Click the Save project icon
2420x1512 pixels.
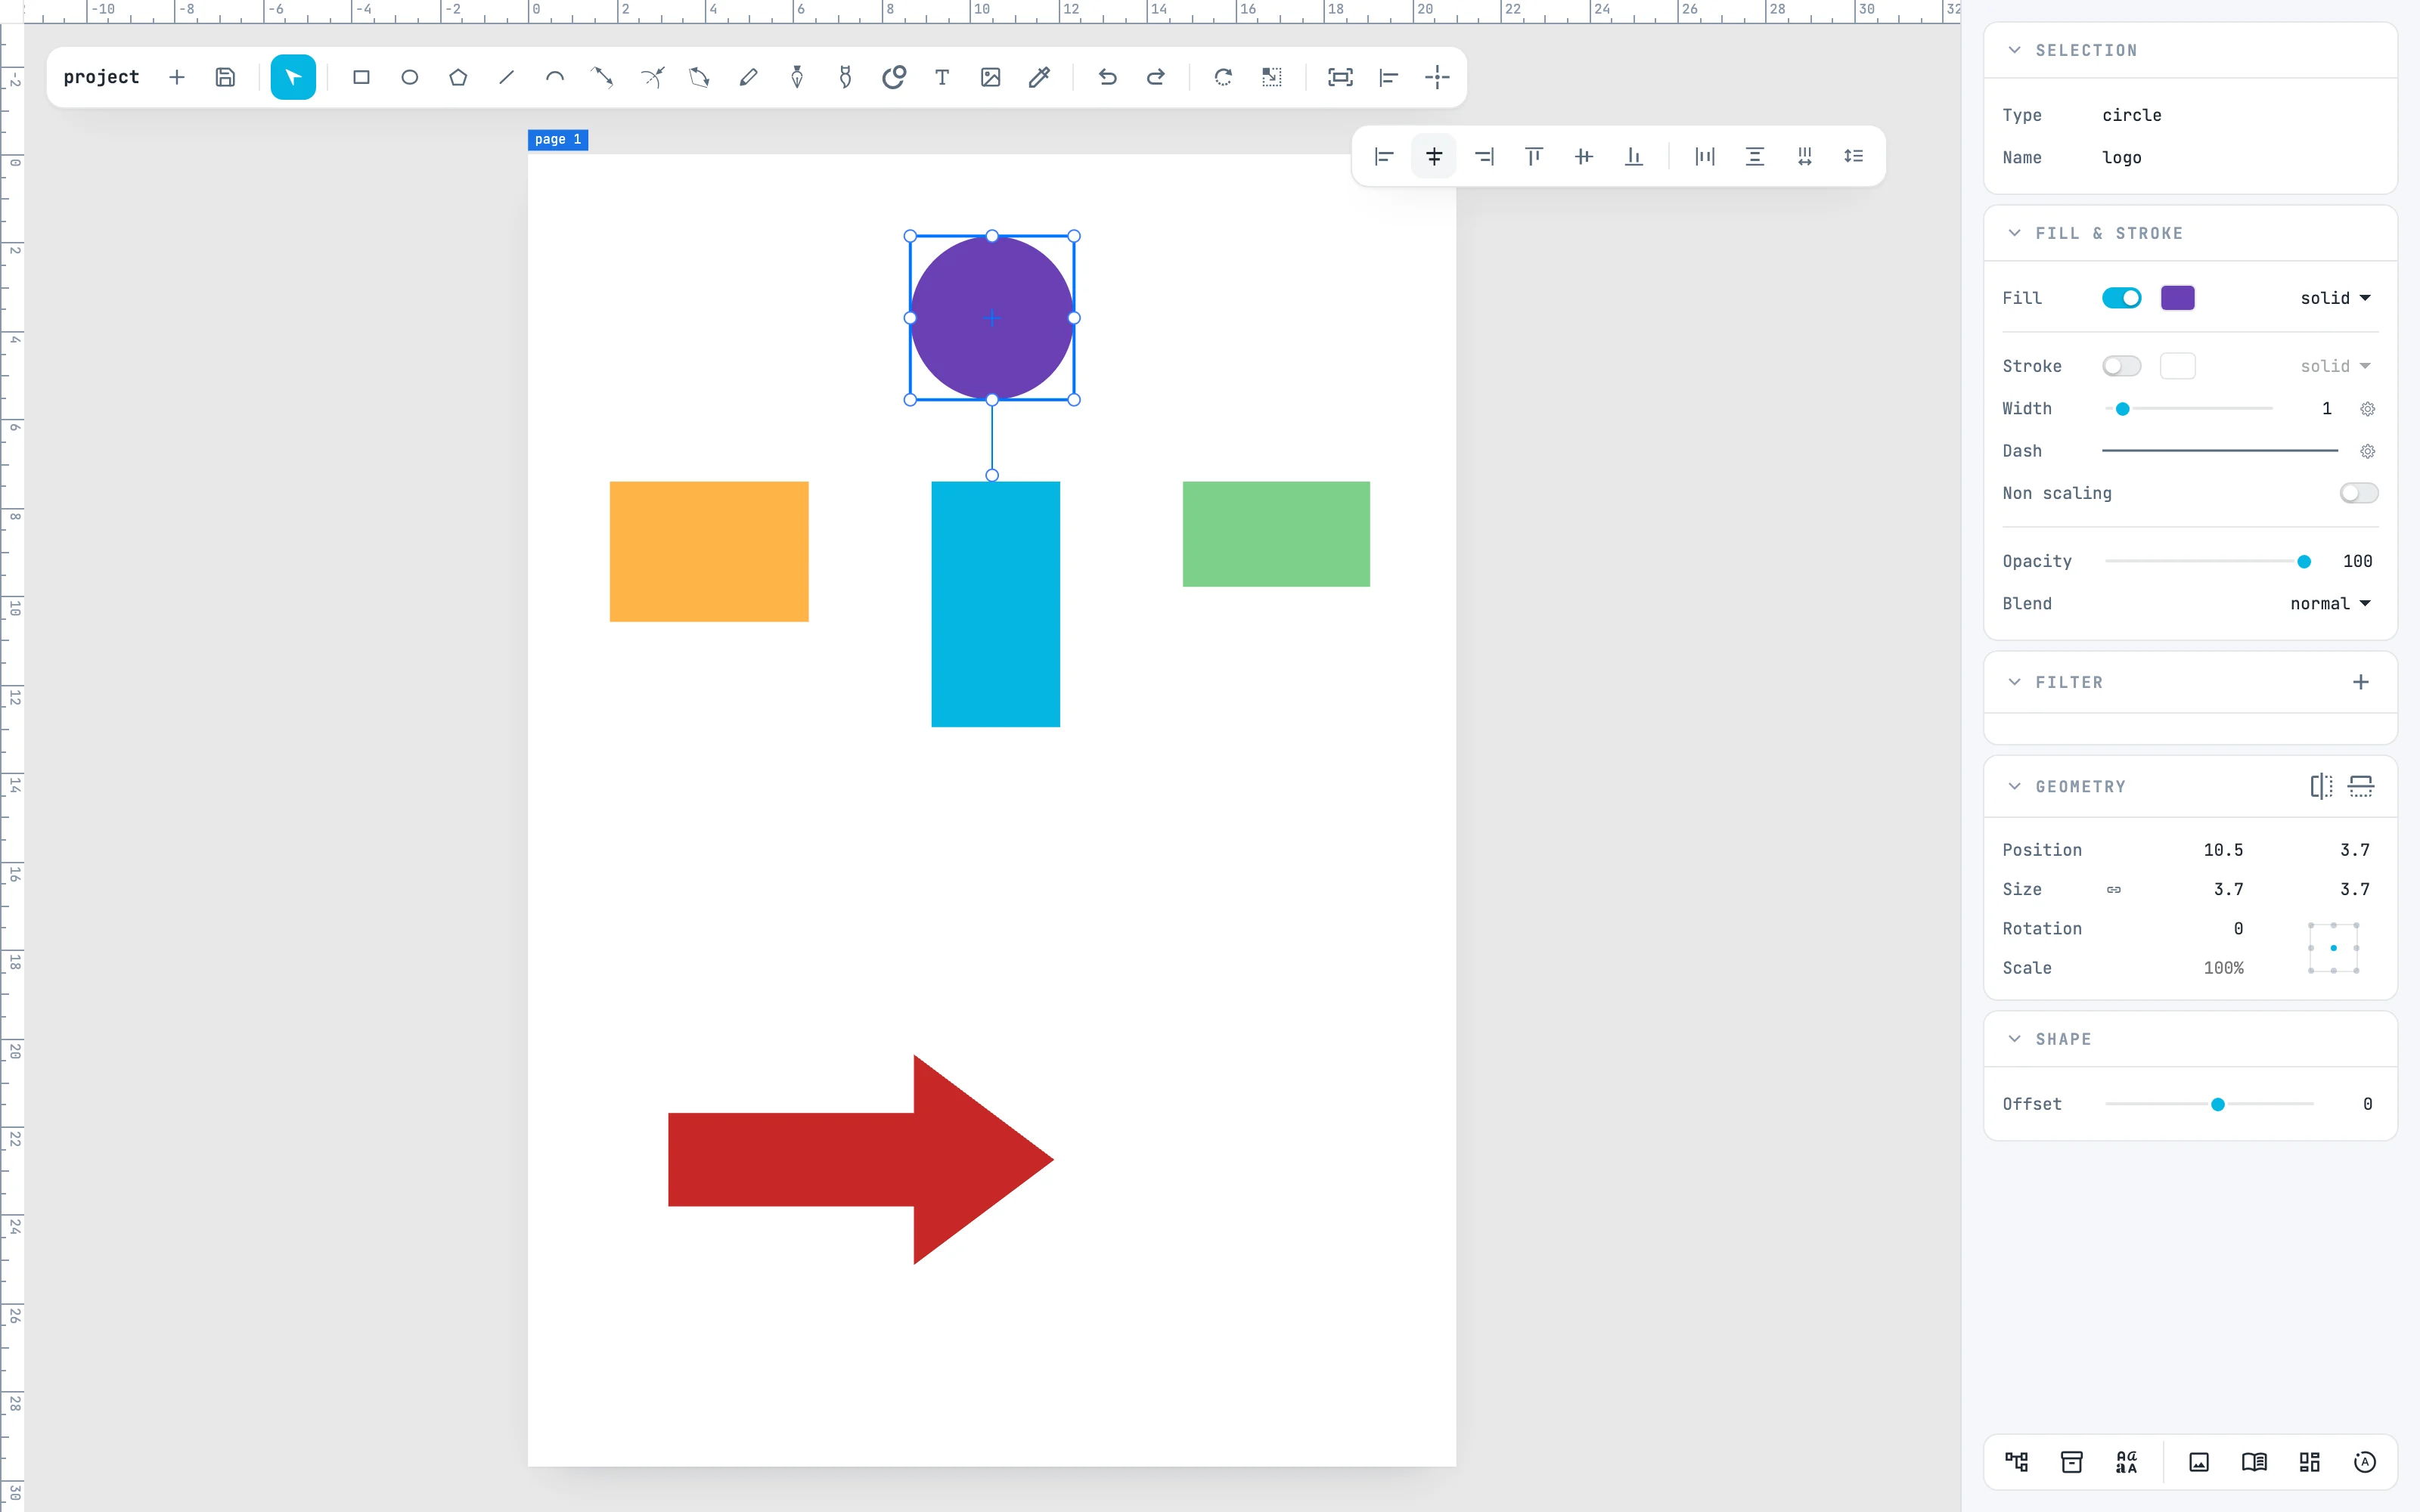click(225, 77)
